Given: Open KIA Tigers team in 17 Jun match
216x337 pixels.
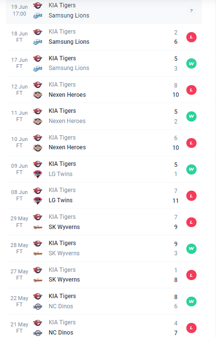Looking at the screenshot, I should pyautogui.click(x=62, y=58).
